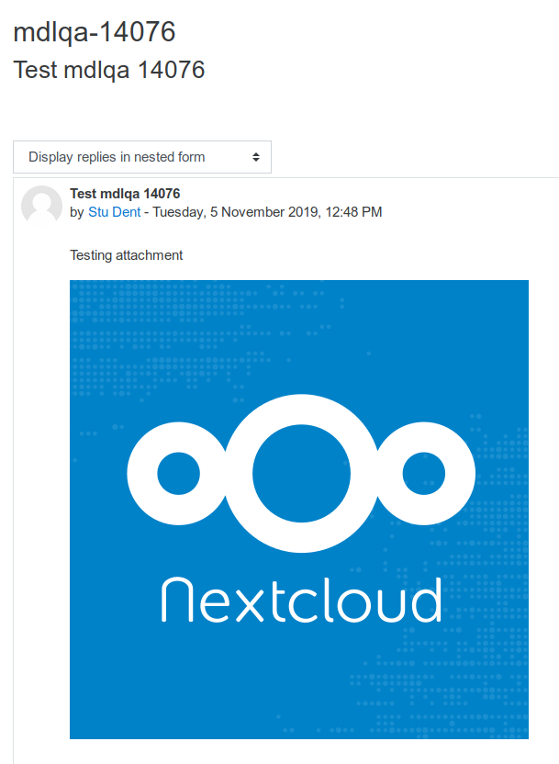
Task: Click the word 'by' before the author name
Action: point(77,212)
